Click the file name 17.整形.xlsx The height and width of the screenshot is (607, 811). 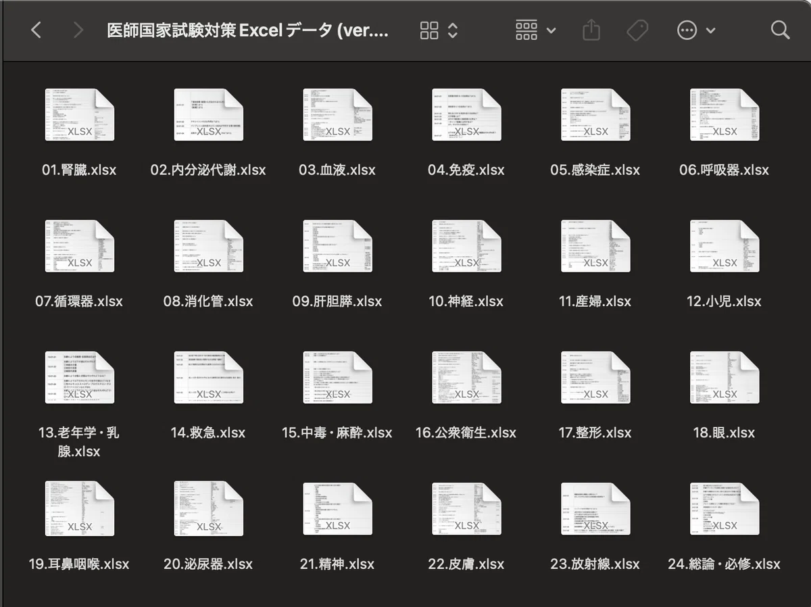[x=595, y=433]
